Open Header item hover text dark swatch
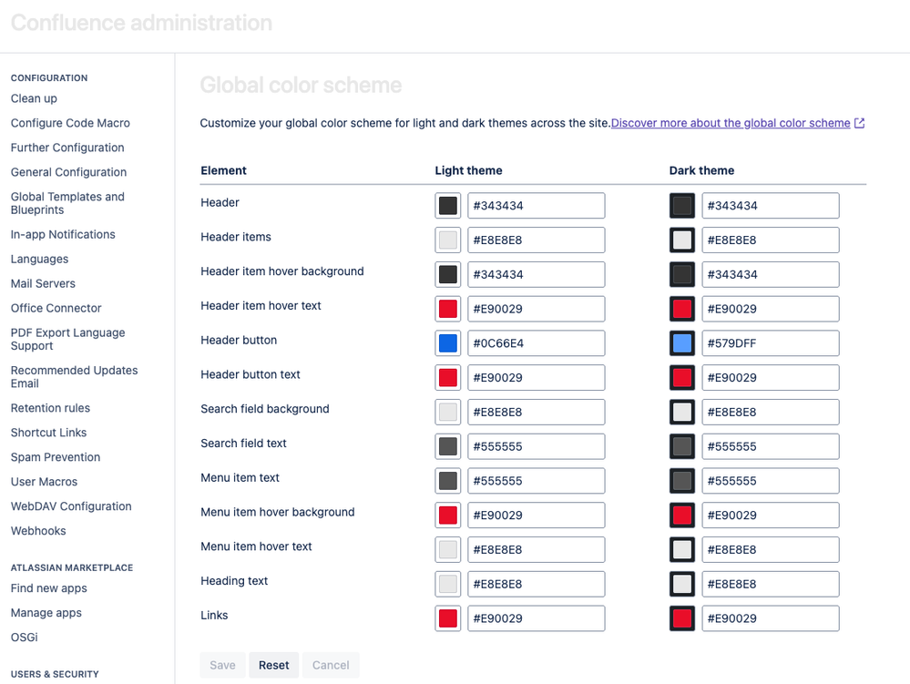This screenshot has width=910, height=684. (682, 309)
